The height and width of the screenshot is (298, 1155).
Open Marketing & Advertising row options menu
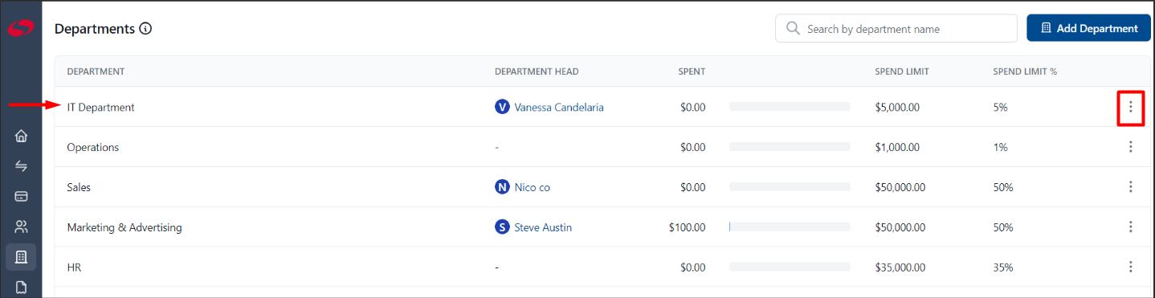(x=1130, y=227)
